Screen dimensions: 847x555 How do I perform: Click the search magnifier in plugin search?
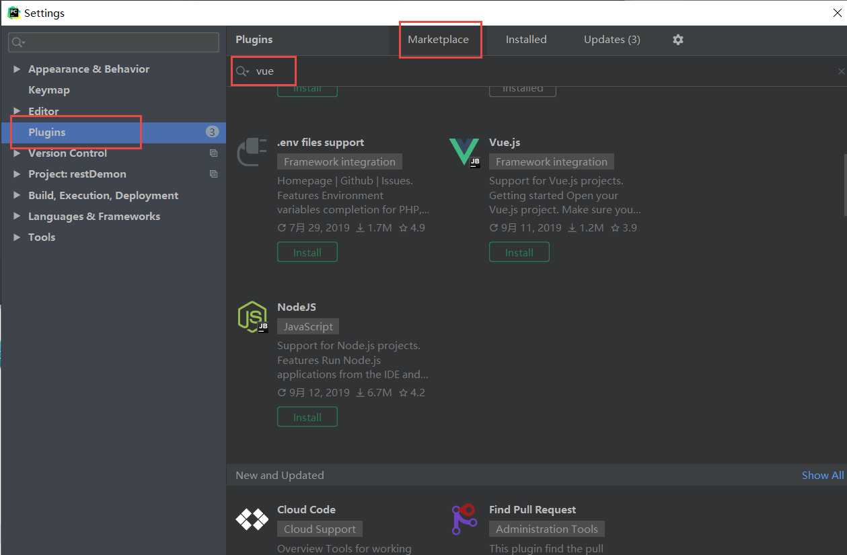pos(242,71)
